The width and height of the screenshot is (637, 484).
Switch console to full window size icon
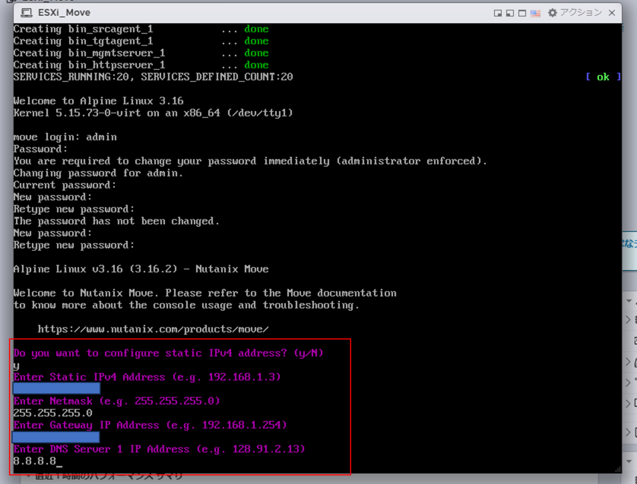point(522,13)
